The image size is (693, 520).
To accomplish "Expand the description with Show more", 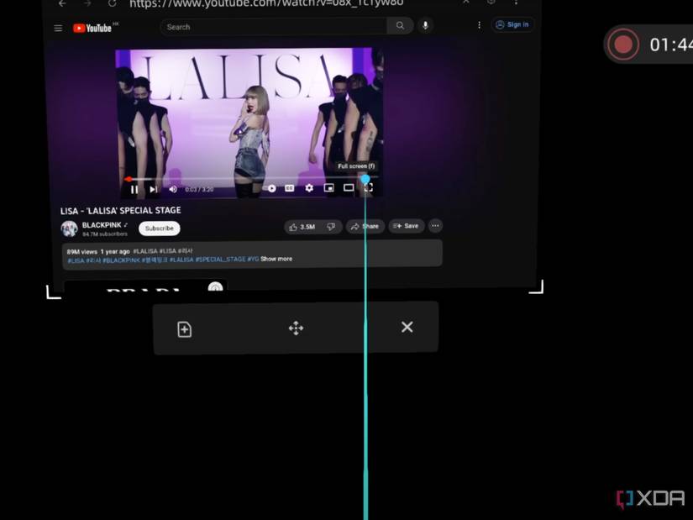I will coord(276,259).
